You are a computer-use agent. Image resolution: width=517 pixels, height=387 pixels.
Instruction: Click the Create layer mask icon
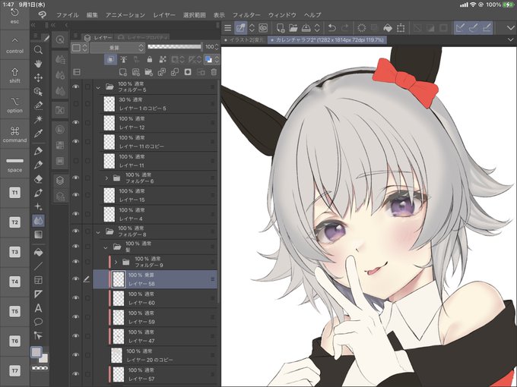[188, 72]
